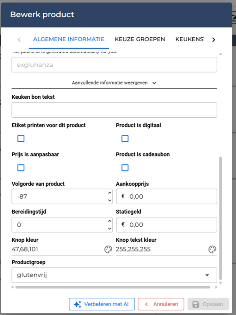Open the Knop tekst kleur palette icon
Image resolution: width=236 pixels, height=315 pixels.
212,249
